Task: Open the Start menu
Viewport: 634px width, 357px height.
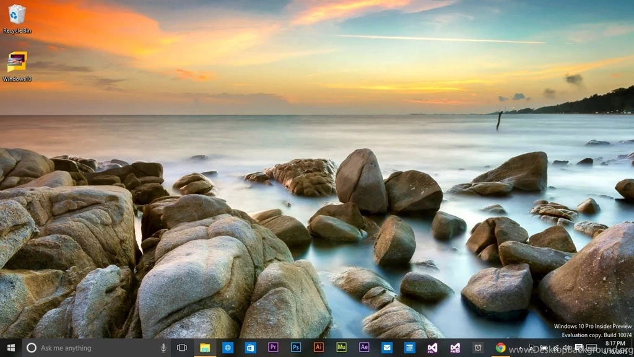Action: point(9,348)
